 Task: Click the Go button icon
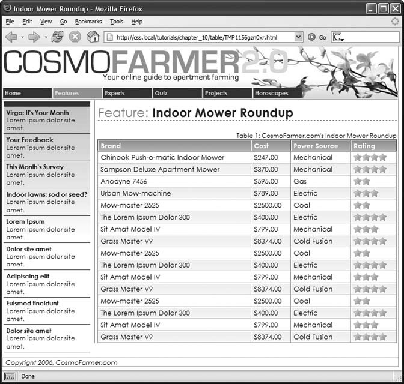tap(311, 37)
